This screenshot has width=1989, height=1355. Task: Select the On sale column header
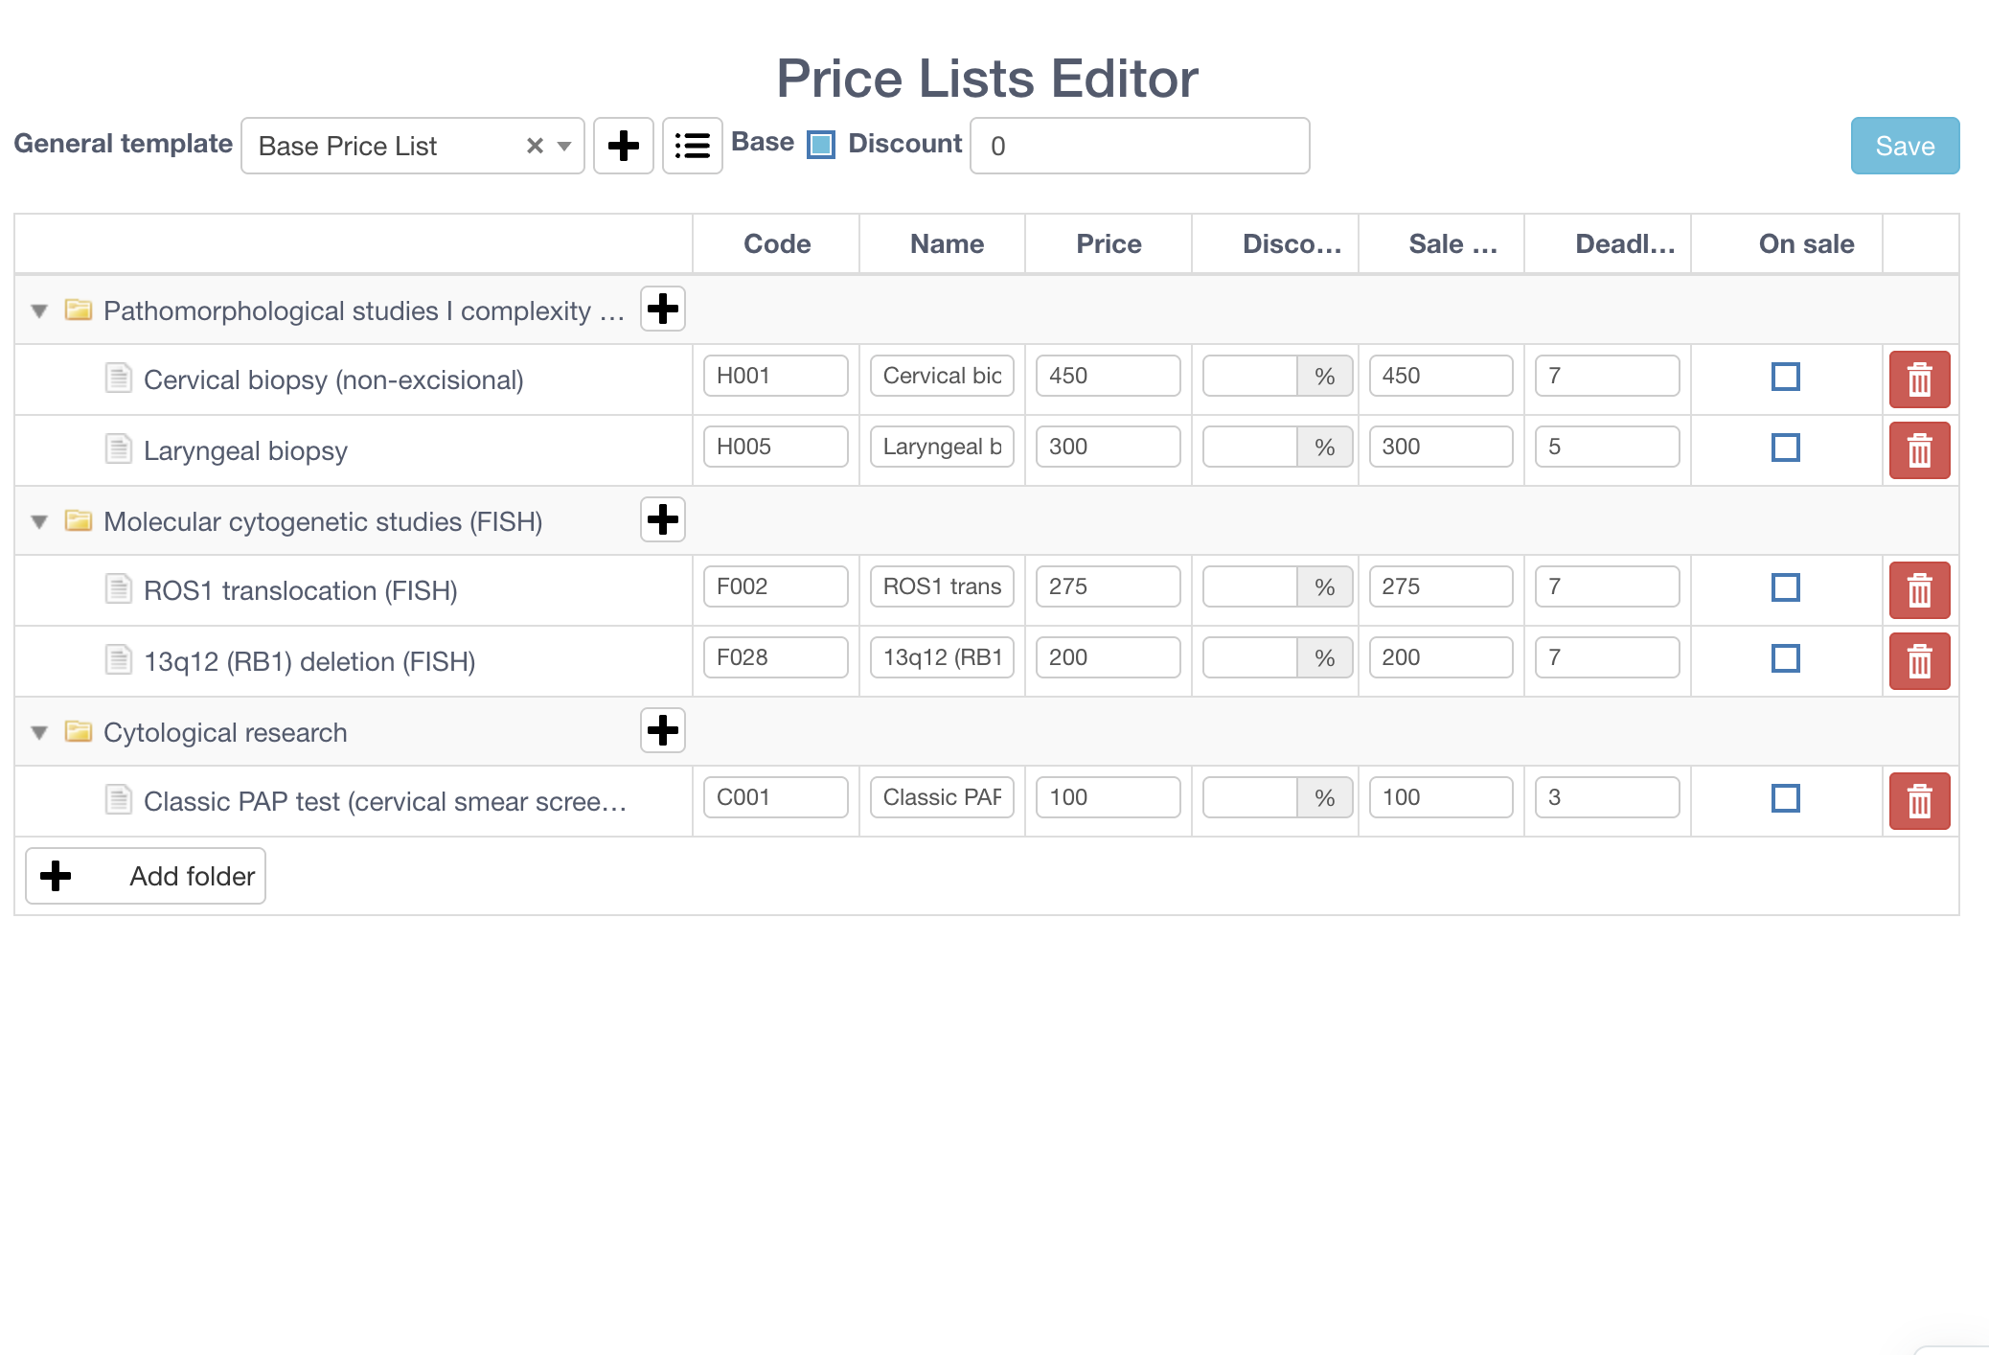point(1806,243)
